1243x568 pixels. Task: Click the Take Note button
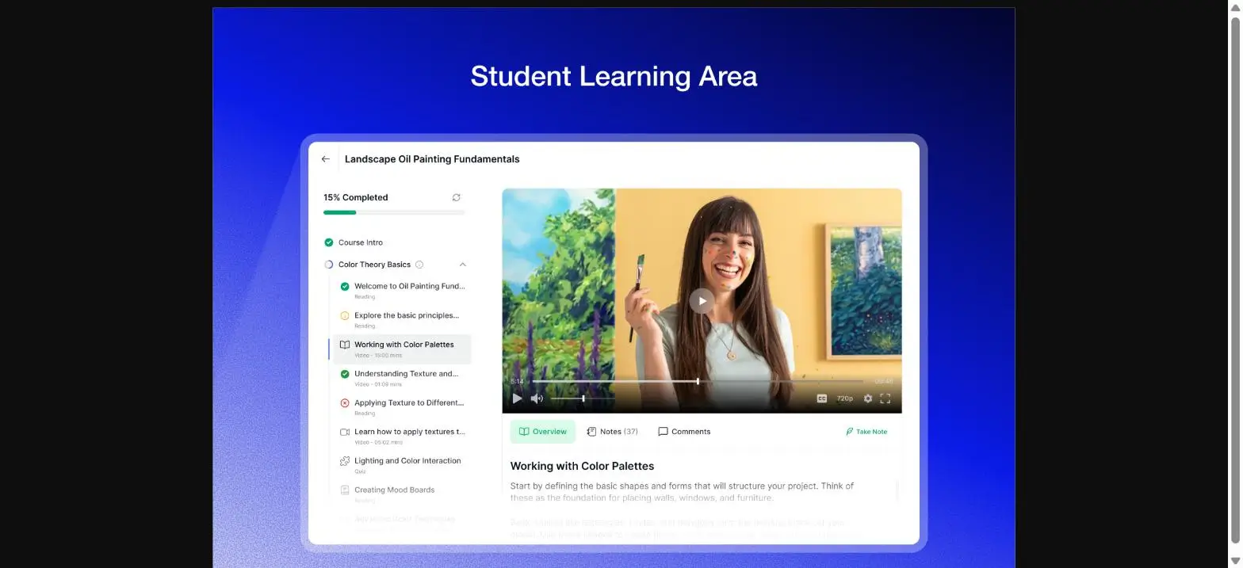tap(866, 432)
